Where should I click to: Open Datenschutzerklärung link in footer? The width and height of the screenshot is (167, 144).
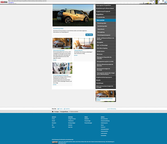(105, 121)
